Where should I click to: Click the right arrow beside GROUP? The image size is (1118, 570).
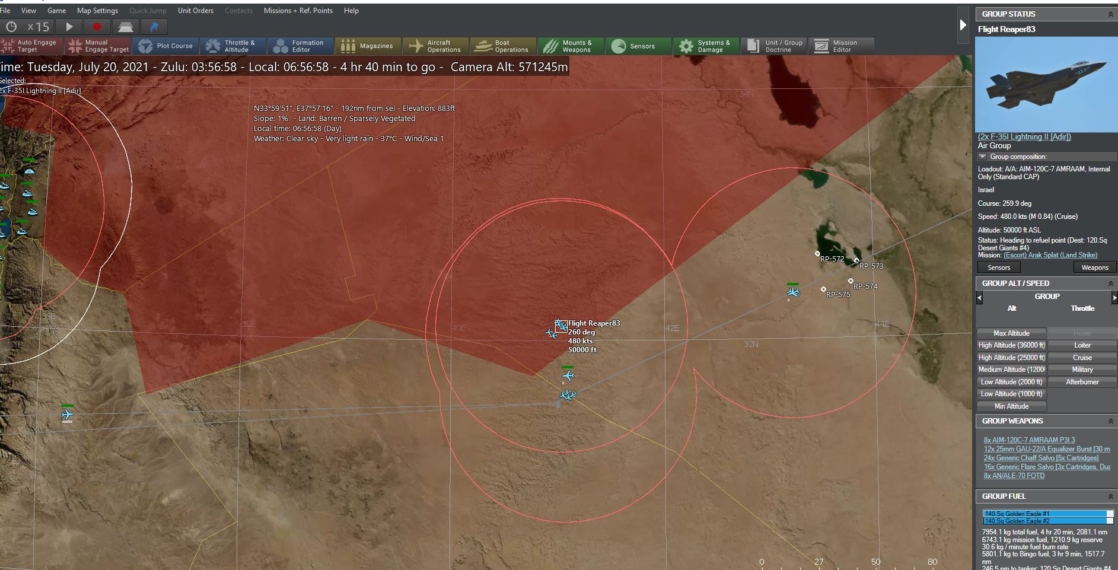click(x=1114, y=297)
